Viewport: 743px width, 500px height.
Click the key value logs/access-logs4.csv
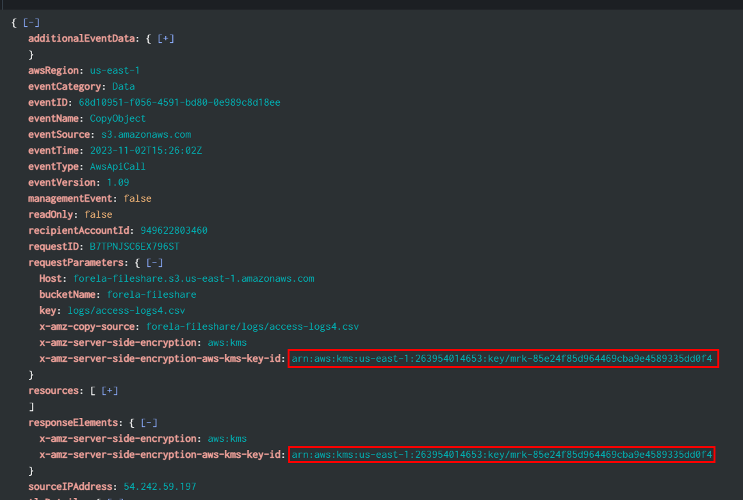pyautogui.click(x=126, y=310)
